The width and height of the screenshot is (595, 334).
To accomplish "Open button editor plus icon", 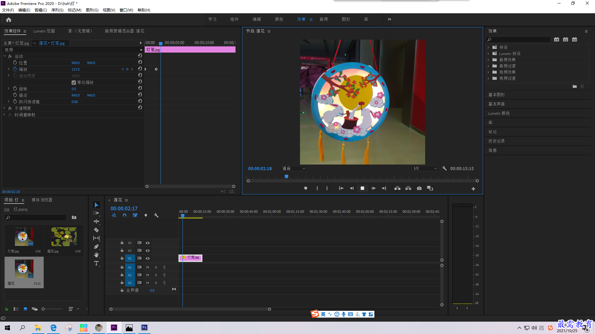I will (x=473, y=189).
